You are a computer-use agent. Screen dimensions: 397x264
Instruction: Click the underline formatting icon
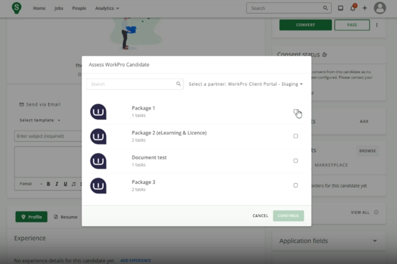[65, 184]
